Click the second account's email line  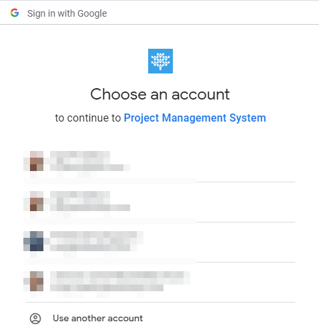point(90,208)
